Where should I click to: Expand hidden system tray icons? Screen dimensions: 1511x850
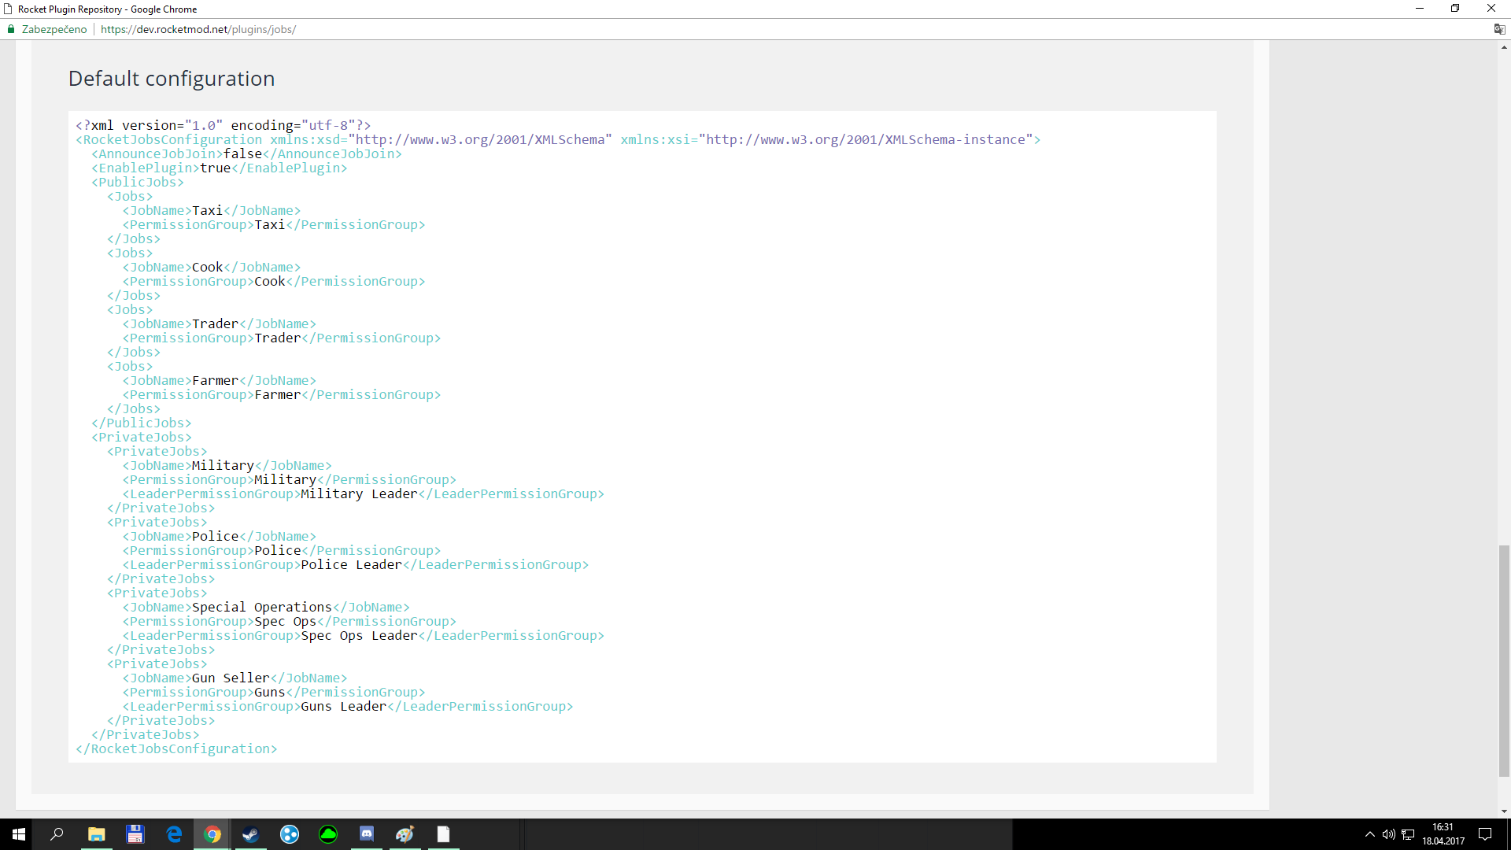[1369, 834]
